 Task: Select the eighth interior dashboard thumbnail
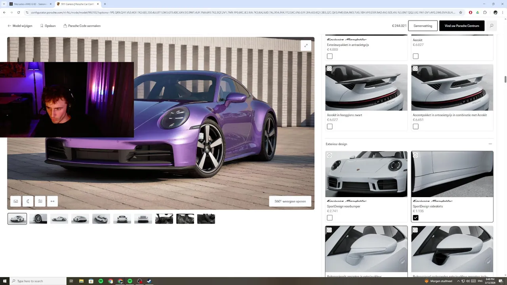(x=164, y=219)
